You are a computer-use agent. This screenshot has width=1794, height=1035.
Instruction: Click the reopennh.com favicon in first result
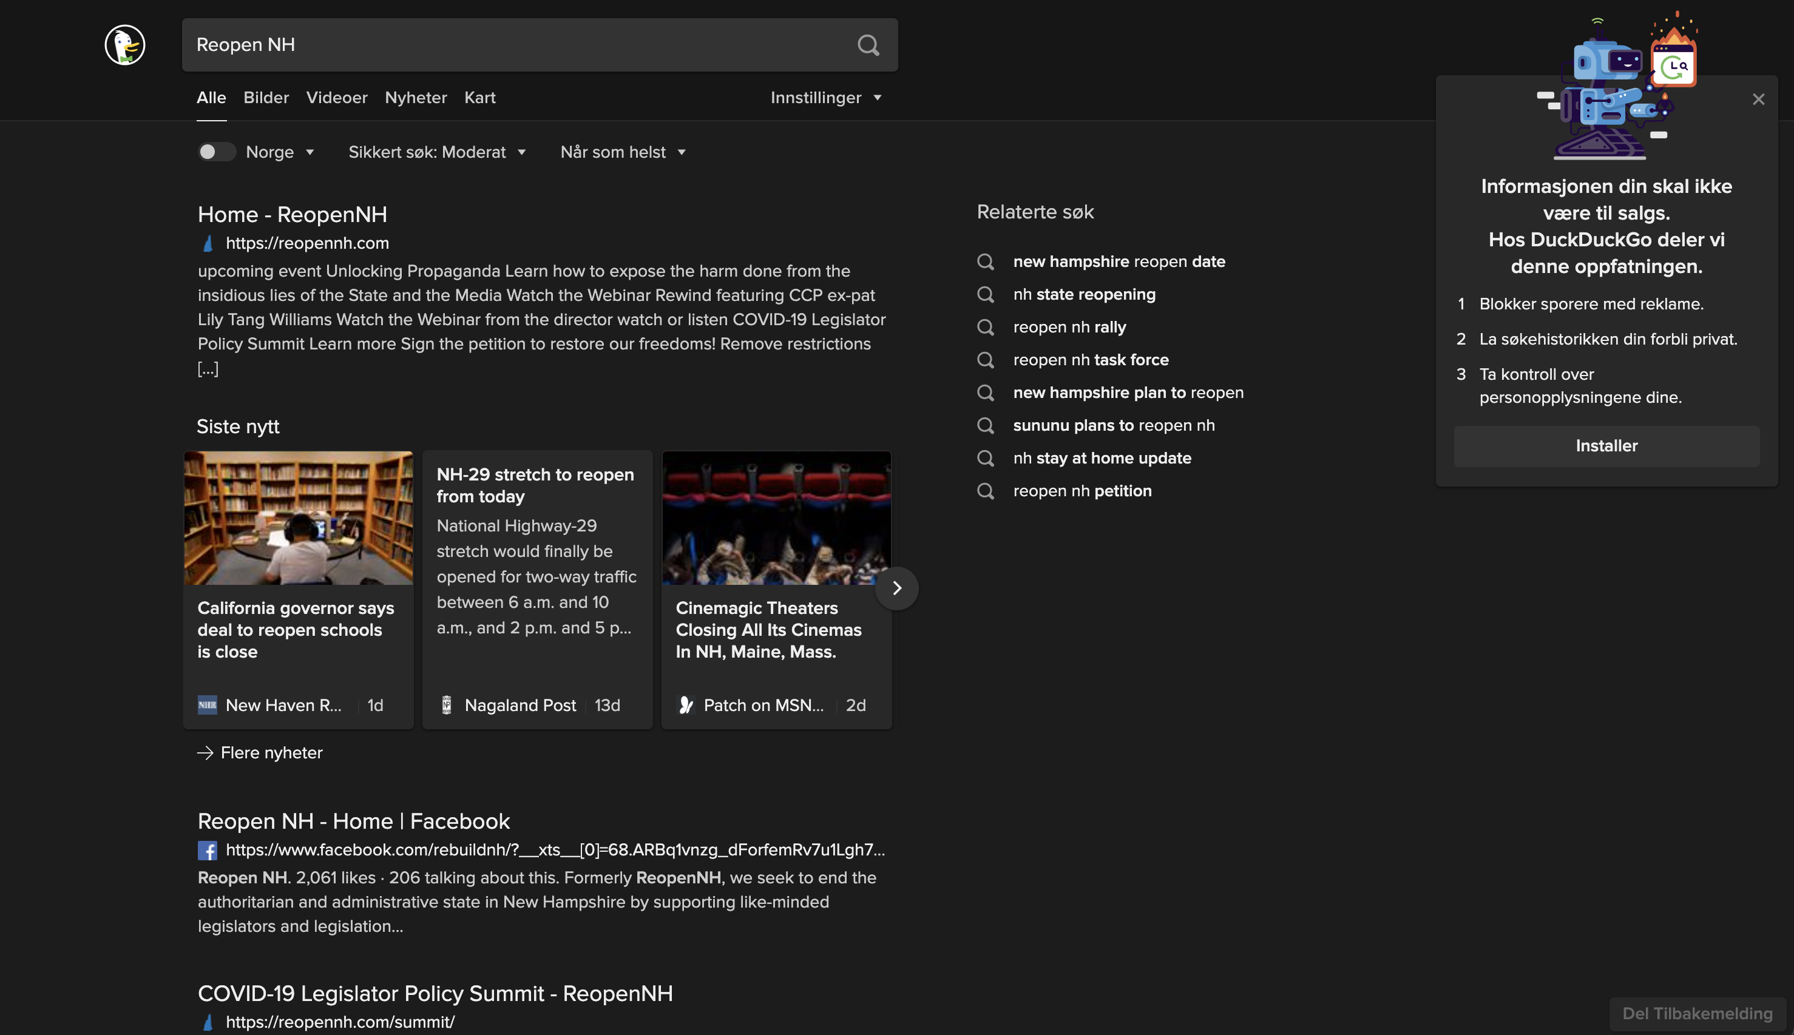[208, 243]
